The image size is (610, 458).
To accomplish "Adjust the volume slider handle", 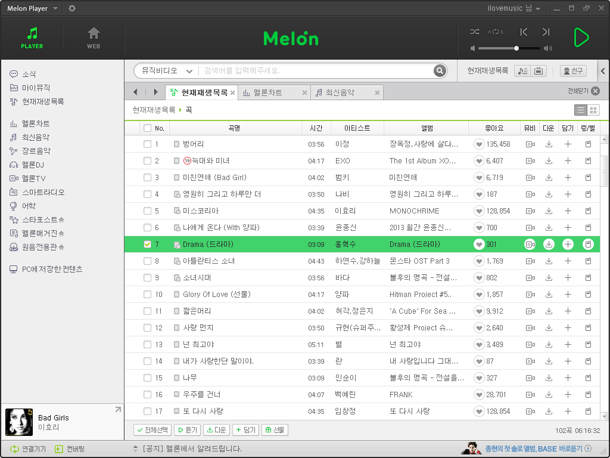I will pyautogui.click(x=516, y=48).
